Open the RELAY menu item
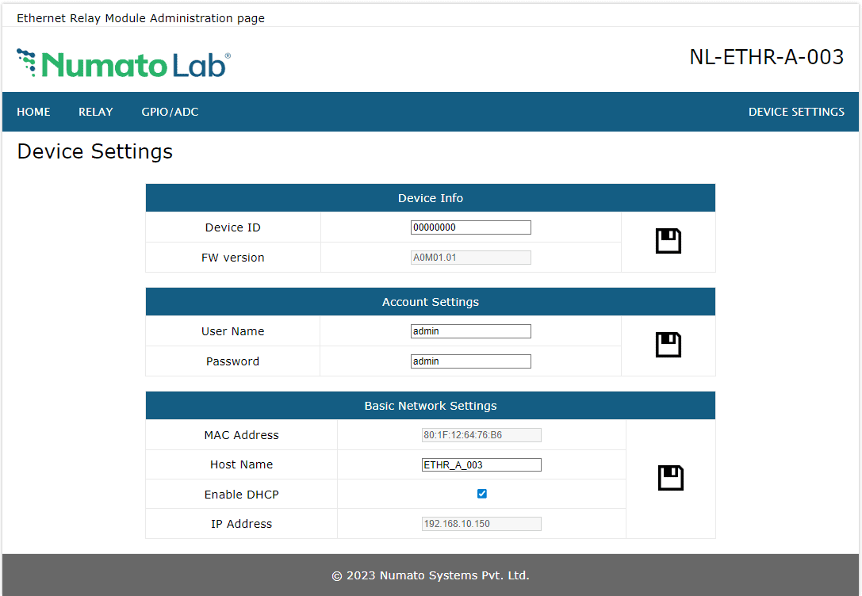 pos(95,112)
